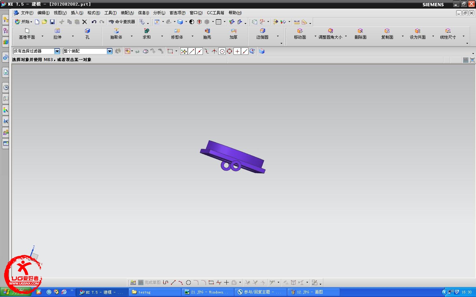The width and height of the screenshot is (476, 297).
Task: Expand the 移动面 dropdown arrow
Action: (315, 36)
